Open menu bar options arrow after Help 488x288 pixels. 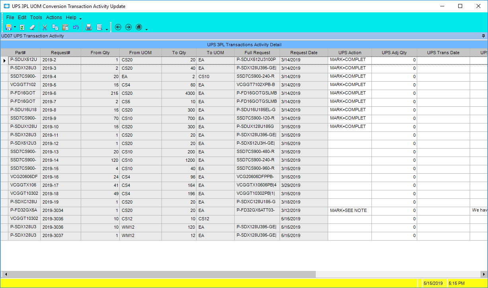click(x=80, y=19)
